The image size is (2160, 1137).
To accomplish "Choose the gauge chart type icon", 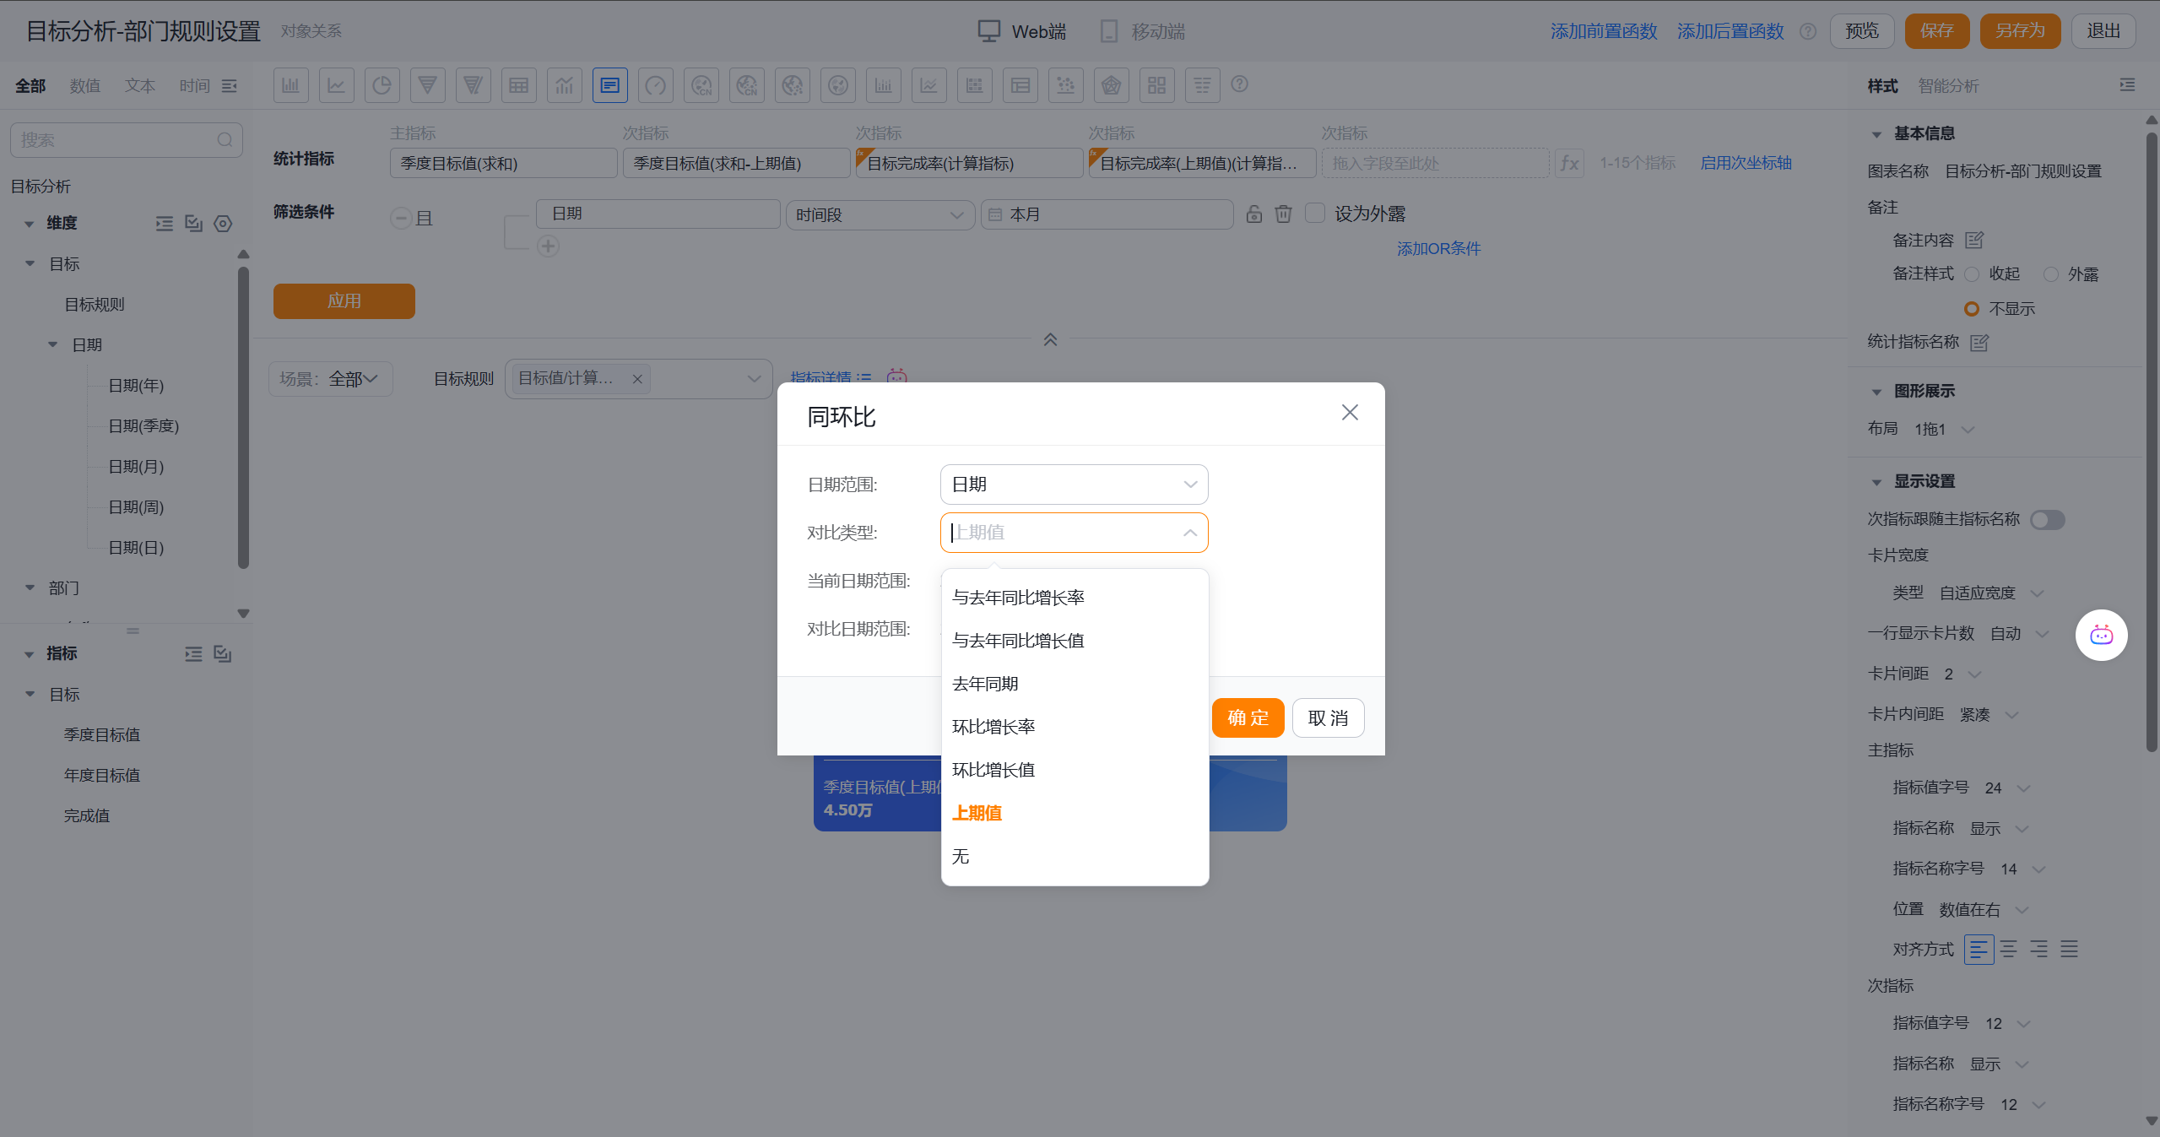I will pyautogui.click(x=655, y=85).
